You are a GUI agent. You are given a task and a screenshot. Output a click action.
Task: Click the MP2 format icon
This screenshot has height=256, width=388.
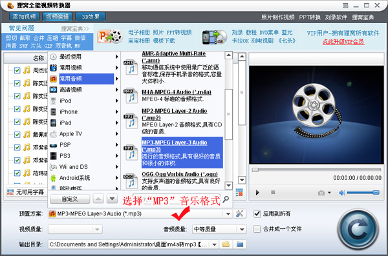point(131,121)
